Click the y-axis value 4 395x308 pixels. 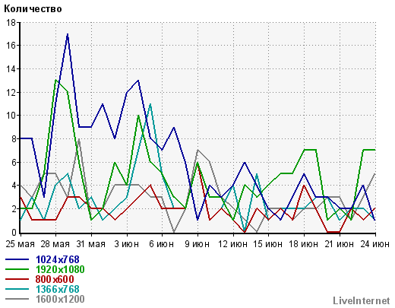click(x=14, y=186)
